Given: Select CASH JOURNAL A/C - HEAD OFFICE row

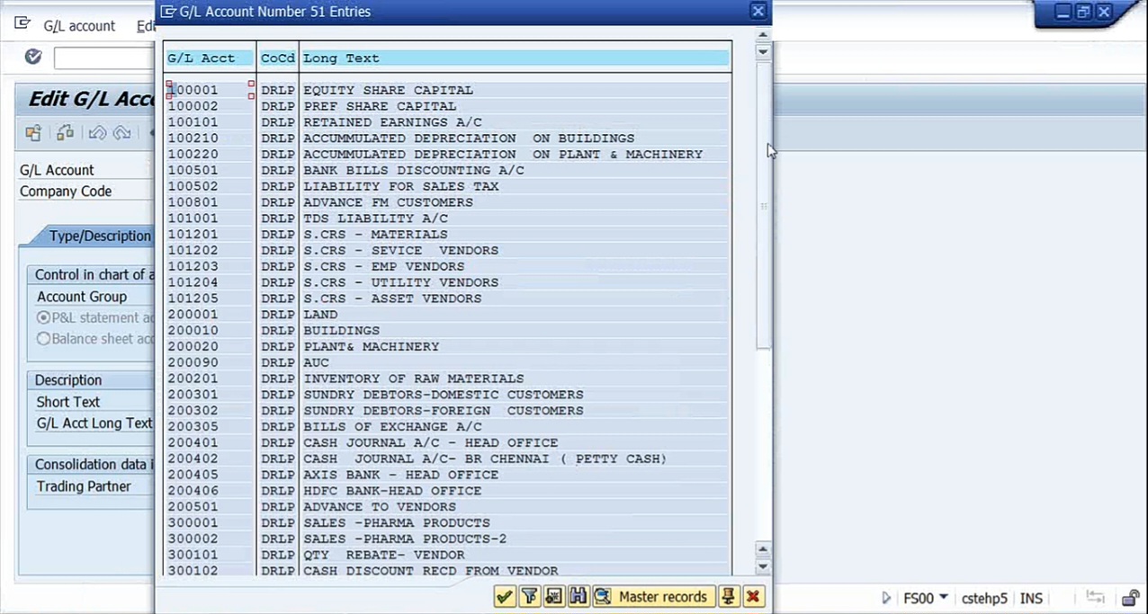Looking at the screenshot, I should pyautogui.click(x=447, y=442).
